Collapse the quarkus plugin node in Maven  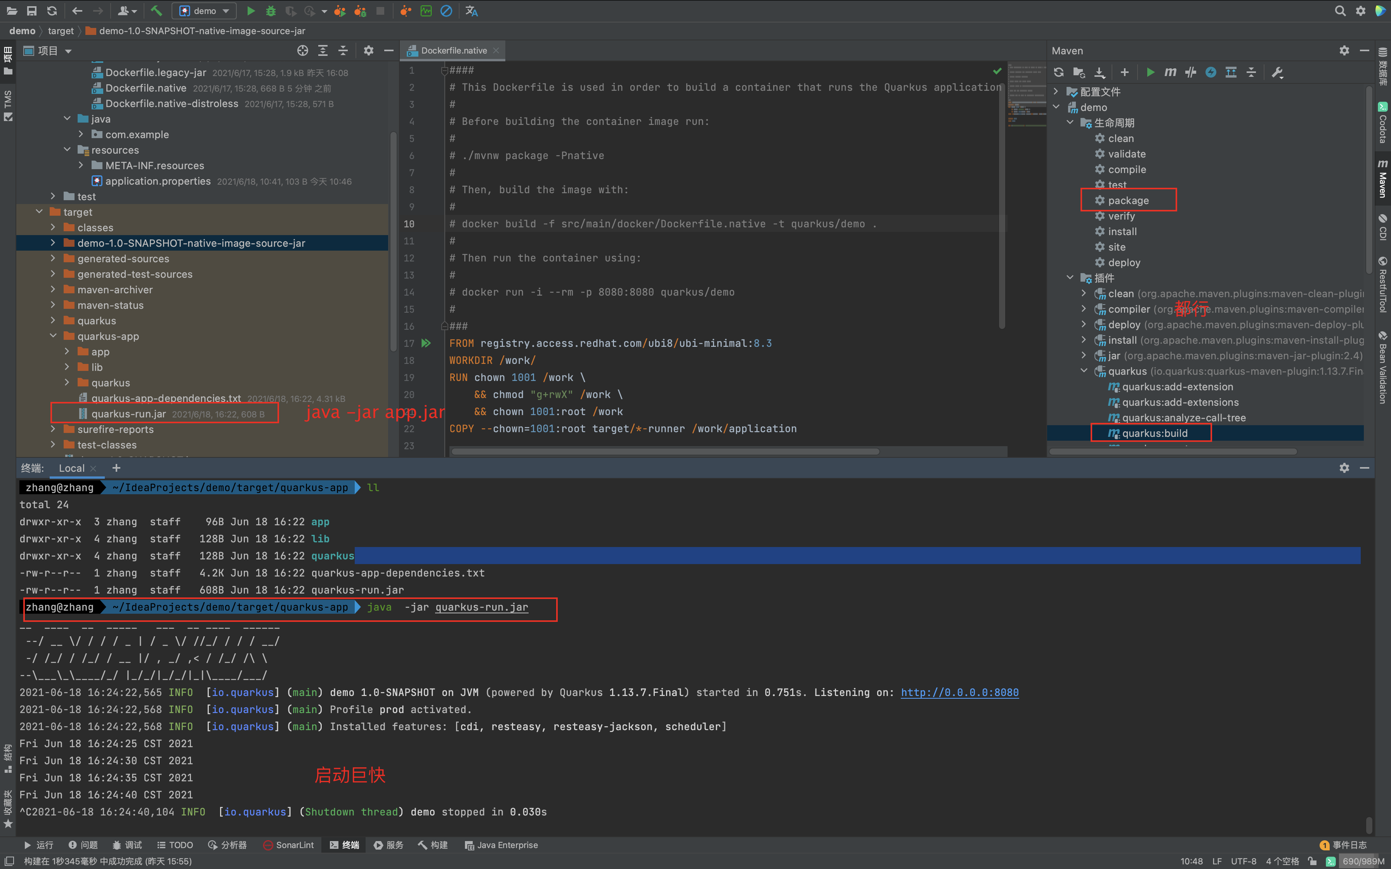[1084, 371]
